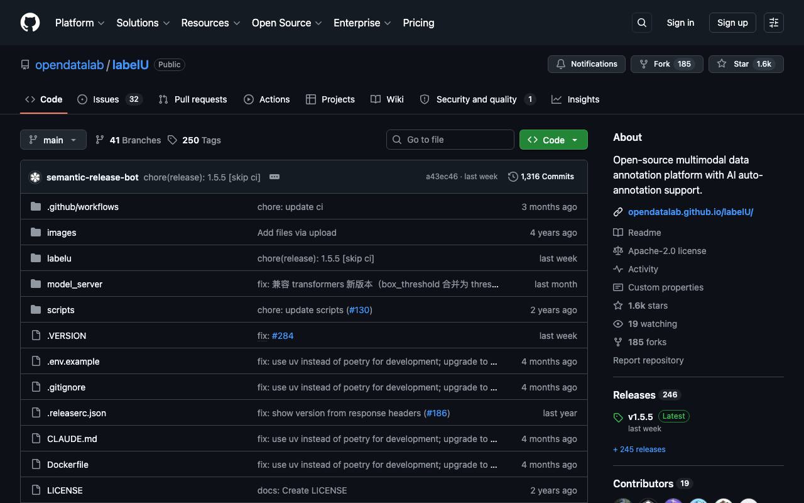Open the green Code dropdown button
Image resolution: width=804 pixels, height=503 pixels.
tap(553, 140)
